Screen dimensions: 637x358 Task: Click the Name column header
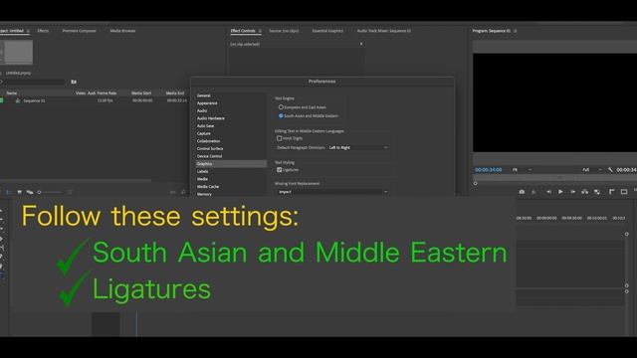[12, 92]
